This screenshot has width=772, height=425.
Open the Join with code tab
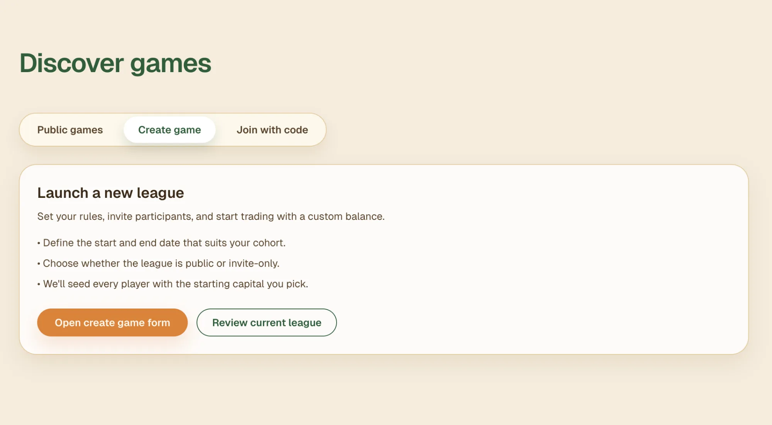(272, 130)
